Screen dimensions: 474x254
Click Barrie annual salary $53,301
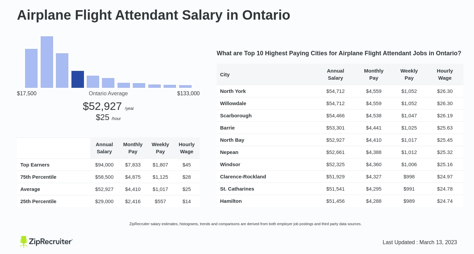(x=336, y=128)
